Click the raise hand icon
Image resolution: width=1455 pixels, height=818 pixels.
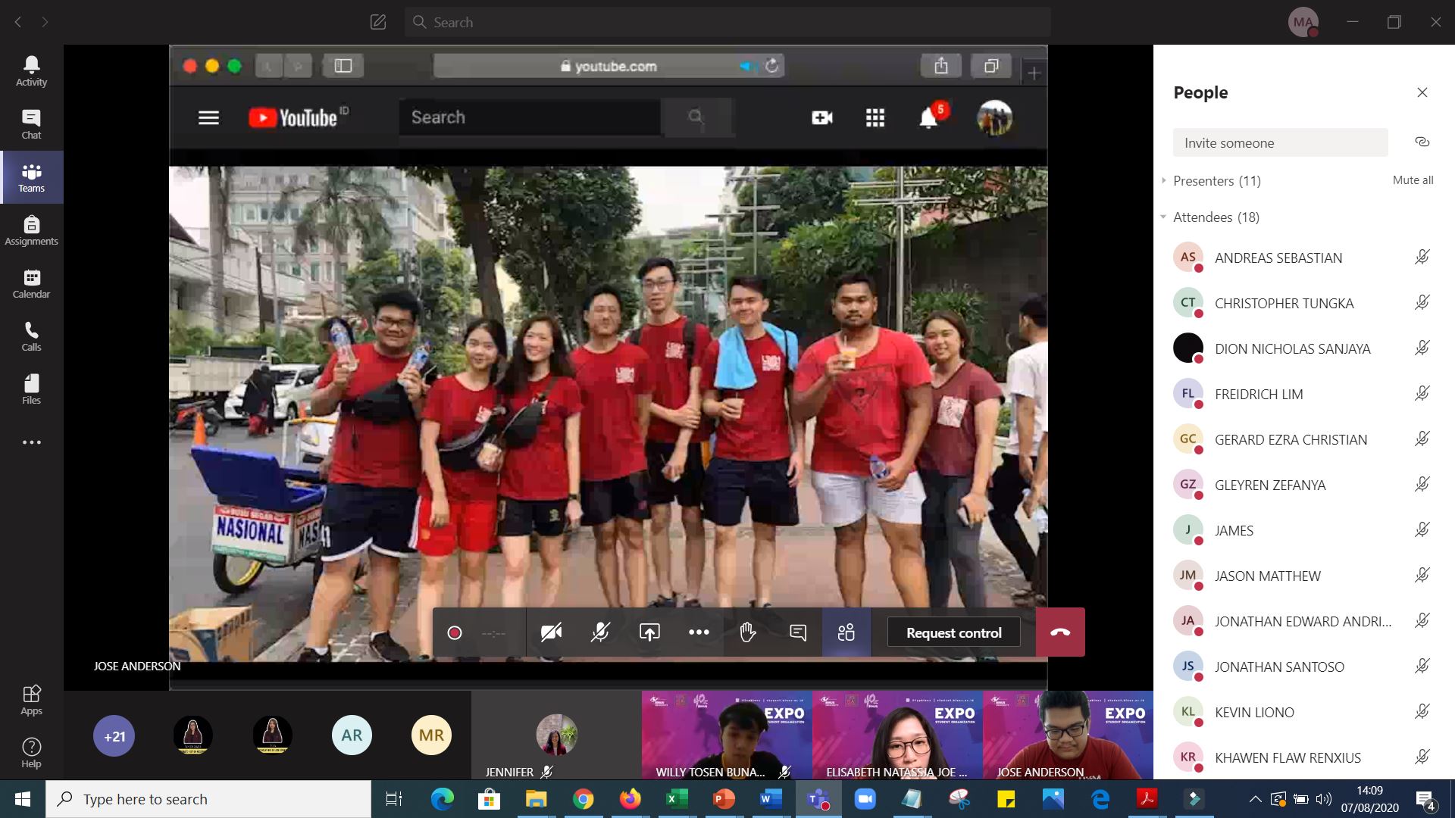tap(748, 632)
